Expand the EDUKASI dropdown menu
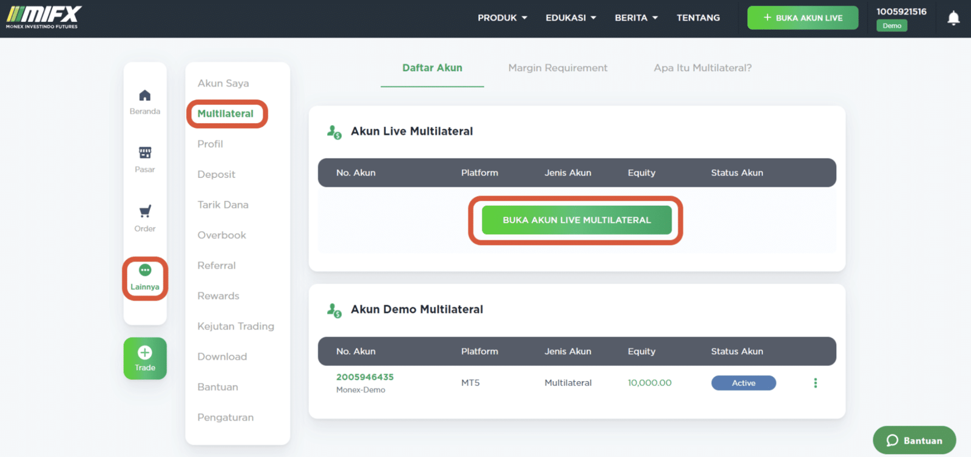This screenshot has width=971, height=457. point(571,18)
